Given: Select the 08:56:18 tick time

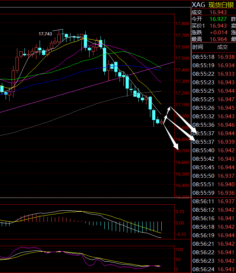Looking at the screenshot, I should point(203,227).
